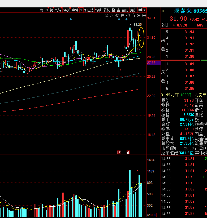Click the 委比 +18.53% value
Viewport: 207px width, 218px height.
coord(180,25)
